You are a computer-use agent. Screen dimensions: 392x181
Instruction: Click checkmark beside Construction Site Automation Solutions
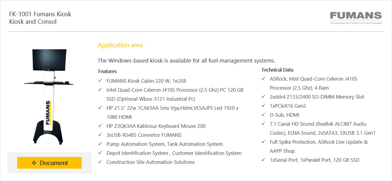pos(100,162)
